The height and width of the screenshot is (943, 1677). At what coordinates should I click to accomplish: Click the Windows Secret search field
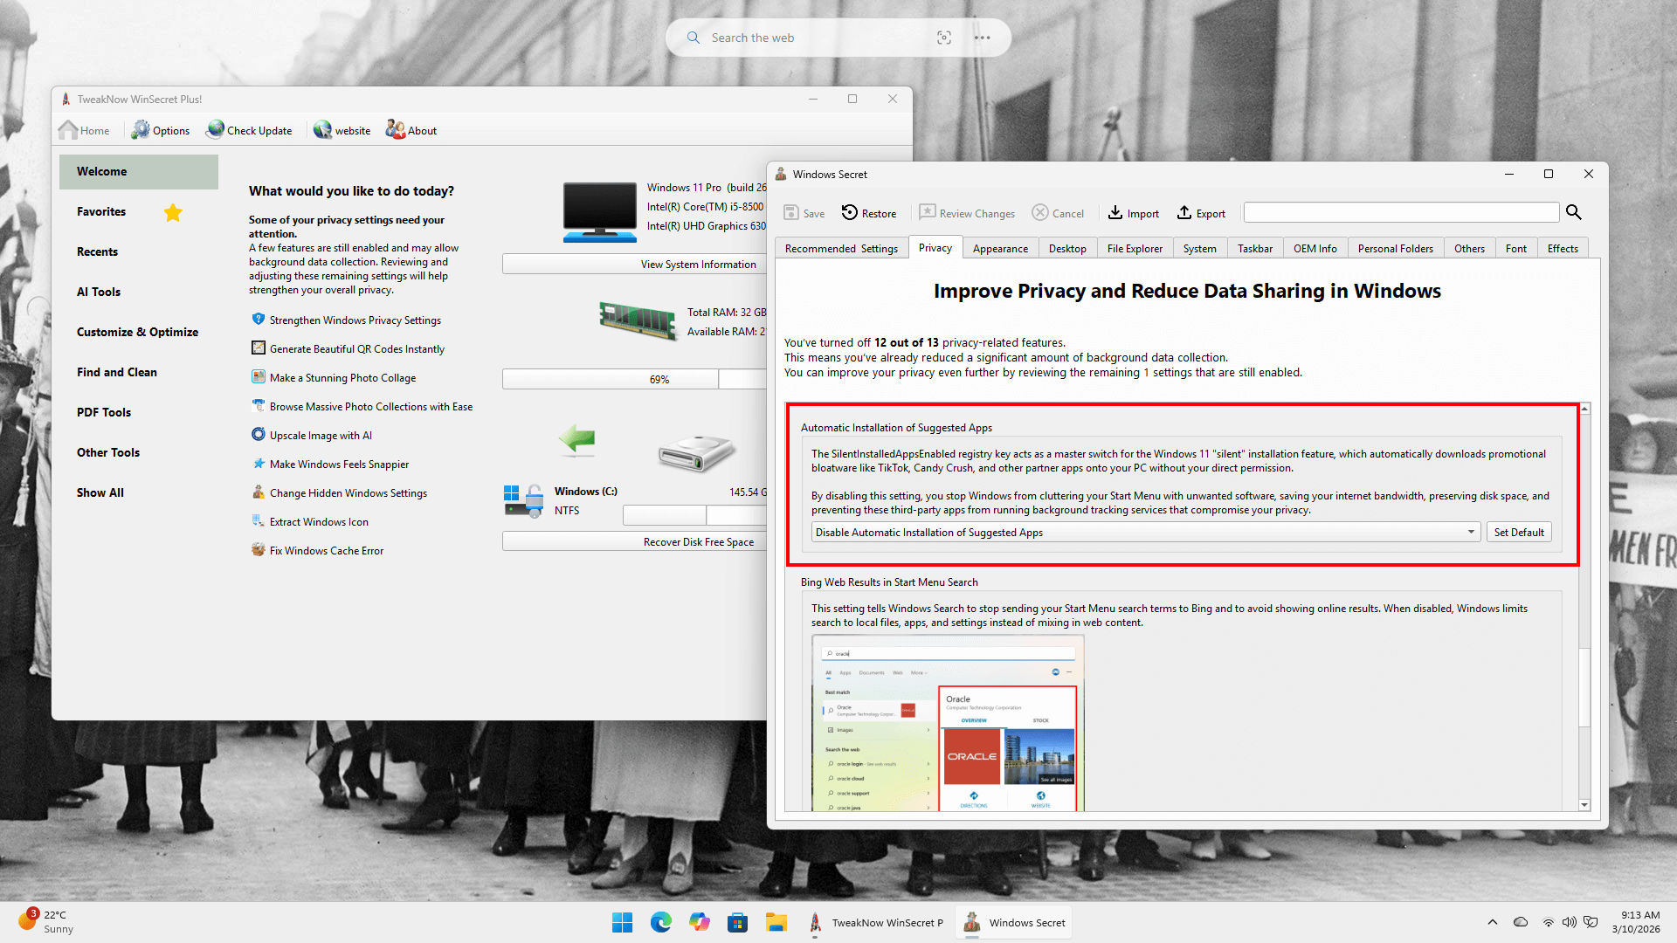coord(1400,212)
